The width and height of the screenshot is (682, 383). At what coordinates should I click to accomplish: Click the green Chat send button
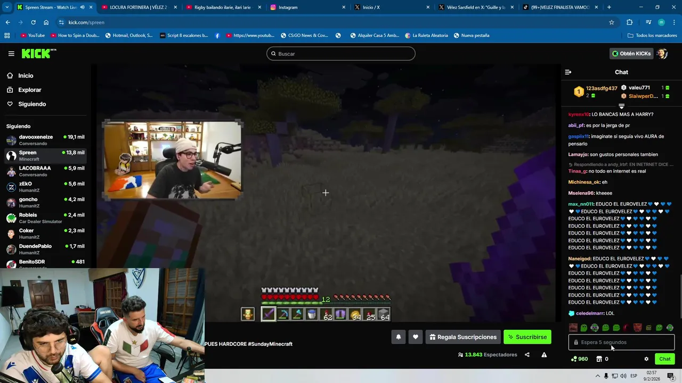tap(664, 359)
